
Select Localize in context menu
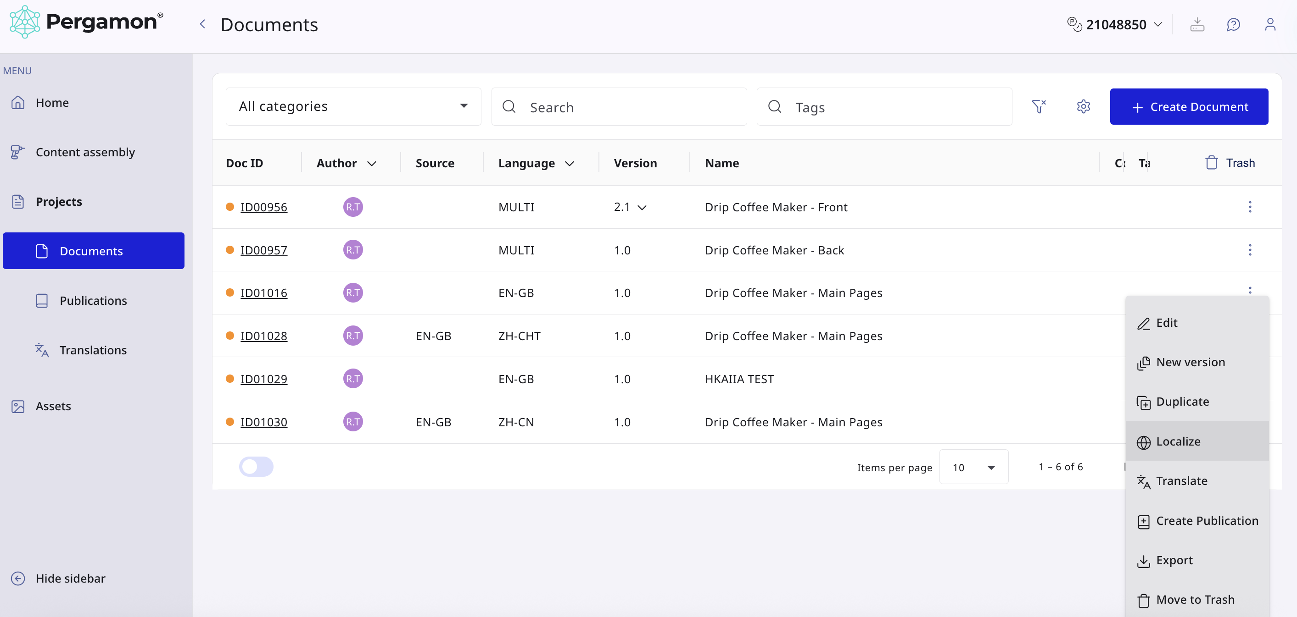point(1197,441)
